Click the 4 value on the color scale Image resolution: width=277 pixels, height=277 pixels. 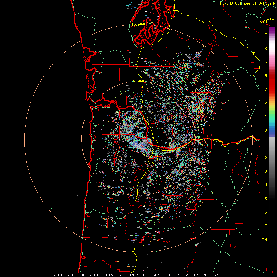coord(266,76)
